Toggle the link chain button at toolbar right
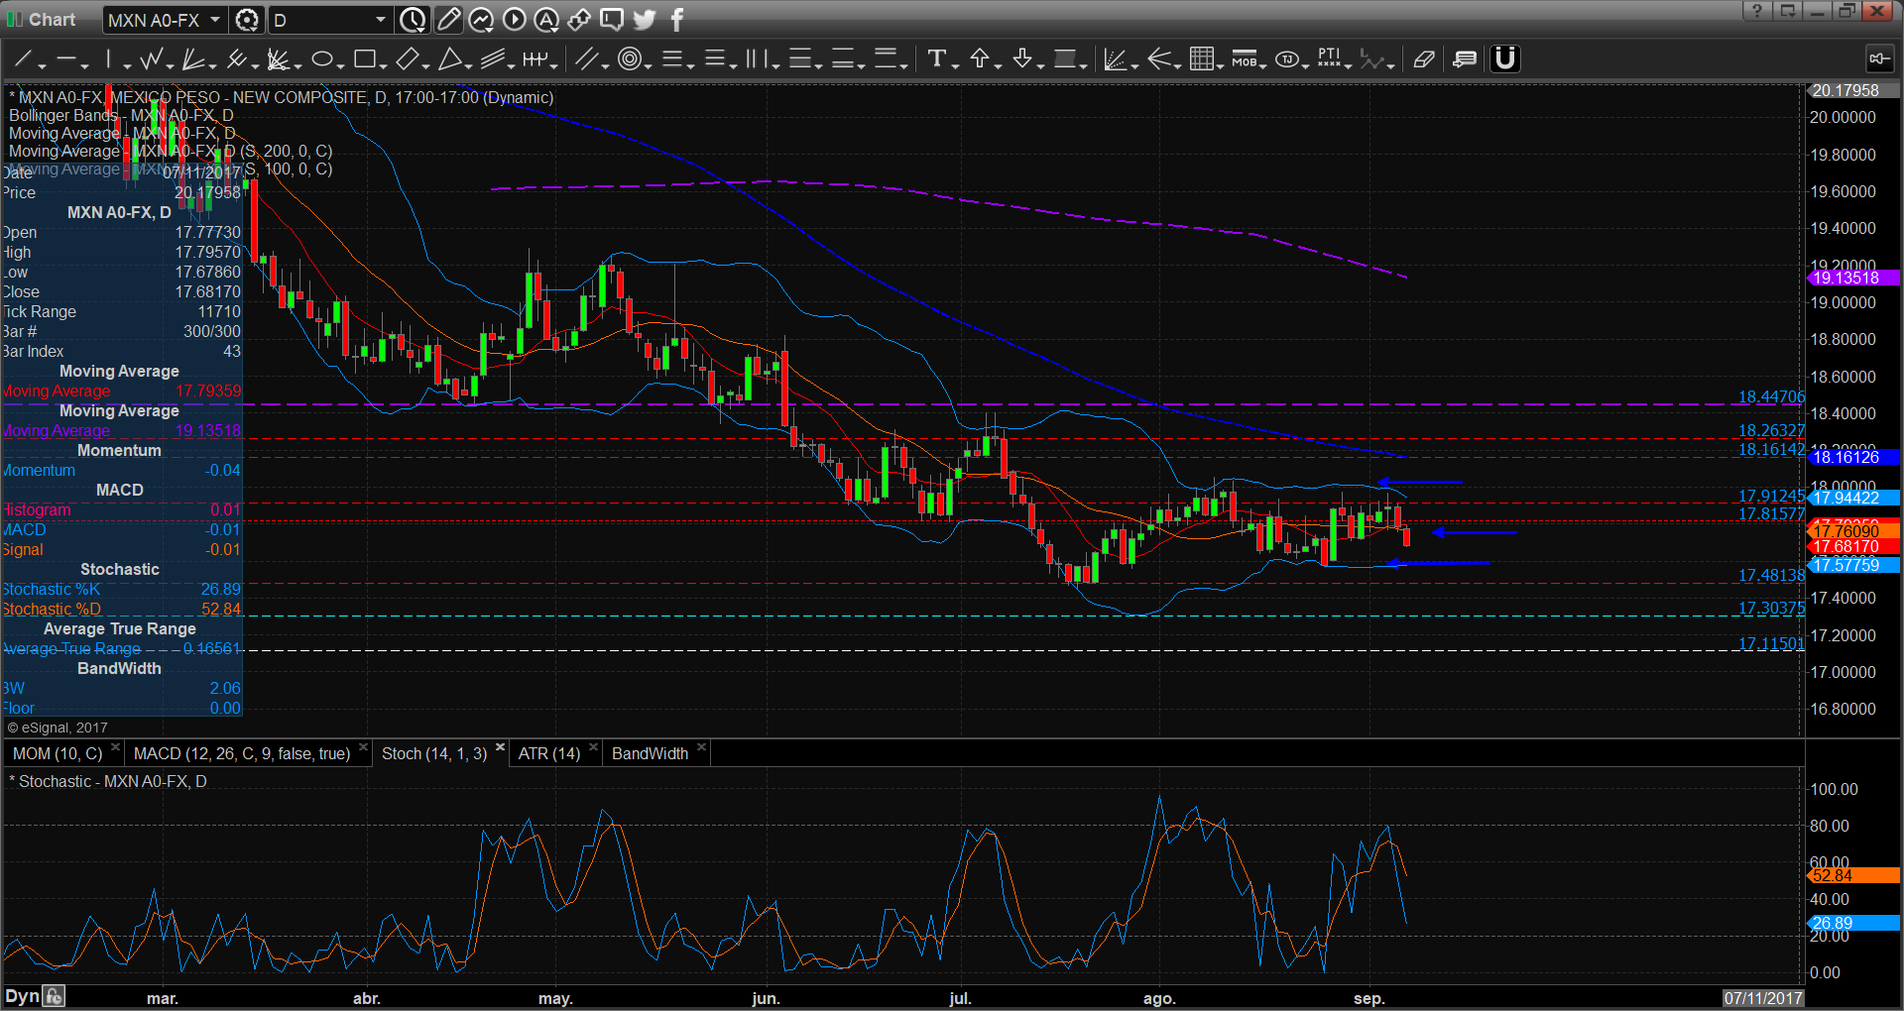The height and width of the screenshot is (1011, 1904). [1879, 58]
